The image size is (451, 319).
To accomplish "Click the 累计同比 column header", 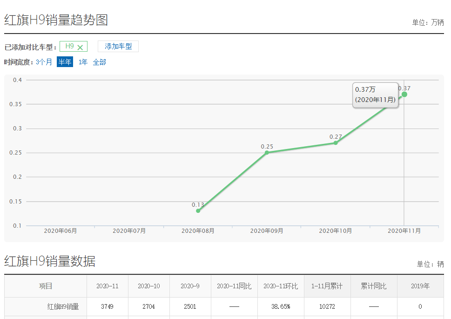I will click(374, 286).
